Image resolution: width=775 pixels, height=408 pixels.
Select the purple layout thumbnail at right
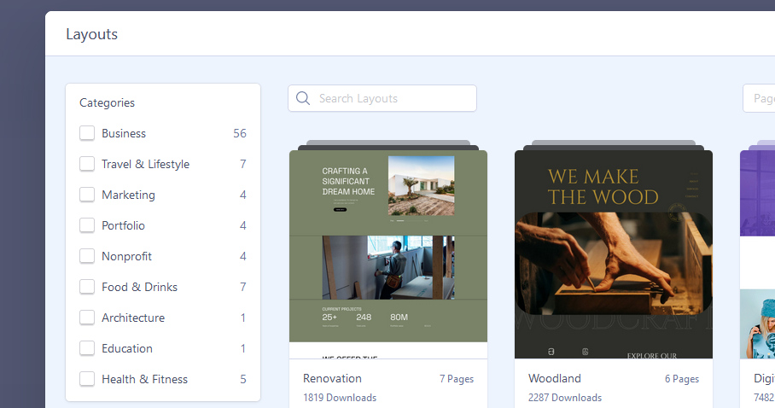click(757, 254)
